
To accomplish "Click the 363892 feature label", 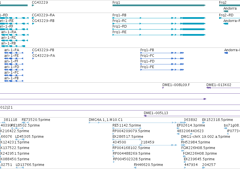I will click(x=191, y=120).
